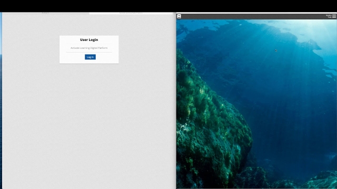Switch to the inactive left browser tab
The width and height of the screenshot is (337, 189).
point(46,13)
